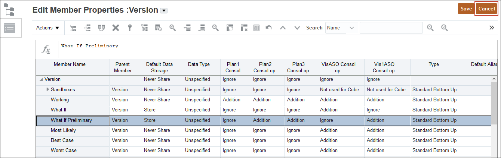Open the grid list icon in left sidebar
This screenshot has width=501, height=158.
tap(9, 28)
